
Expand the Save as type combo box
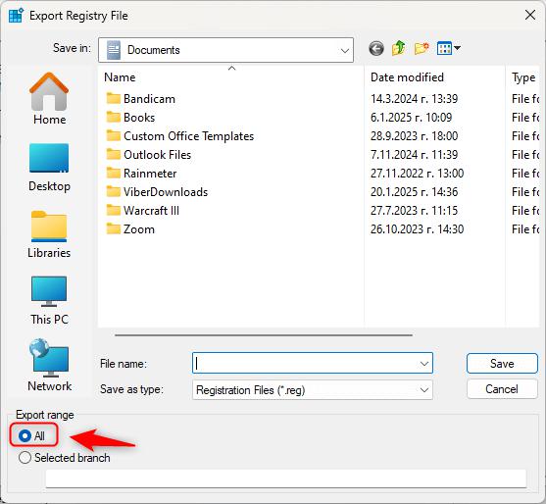pos(313,389)
